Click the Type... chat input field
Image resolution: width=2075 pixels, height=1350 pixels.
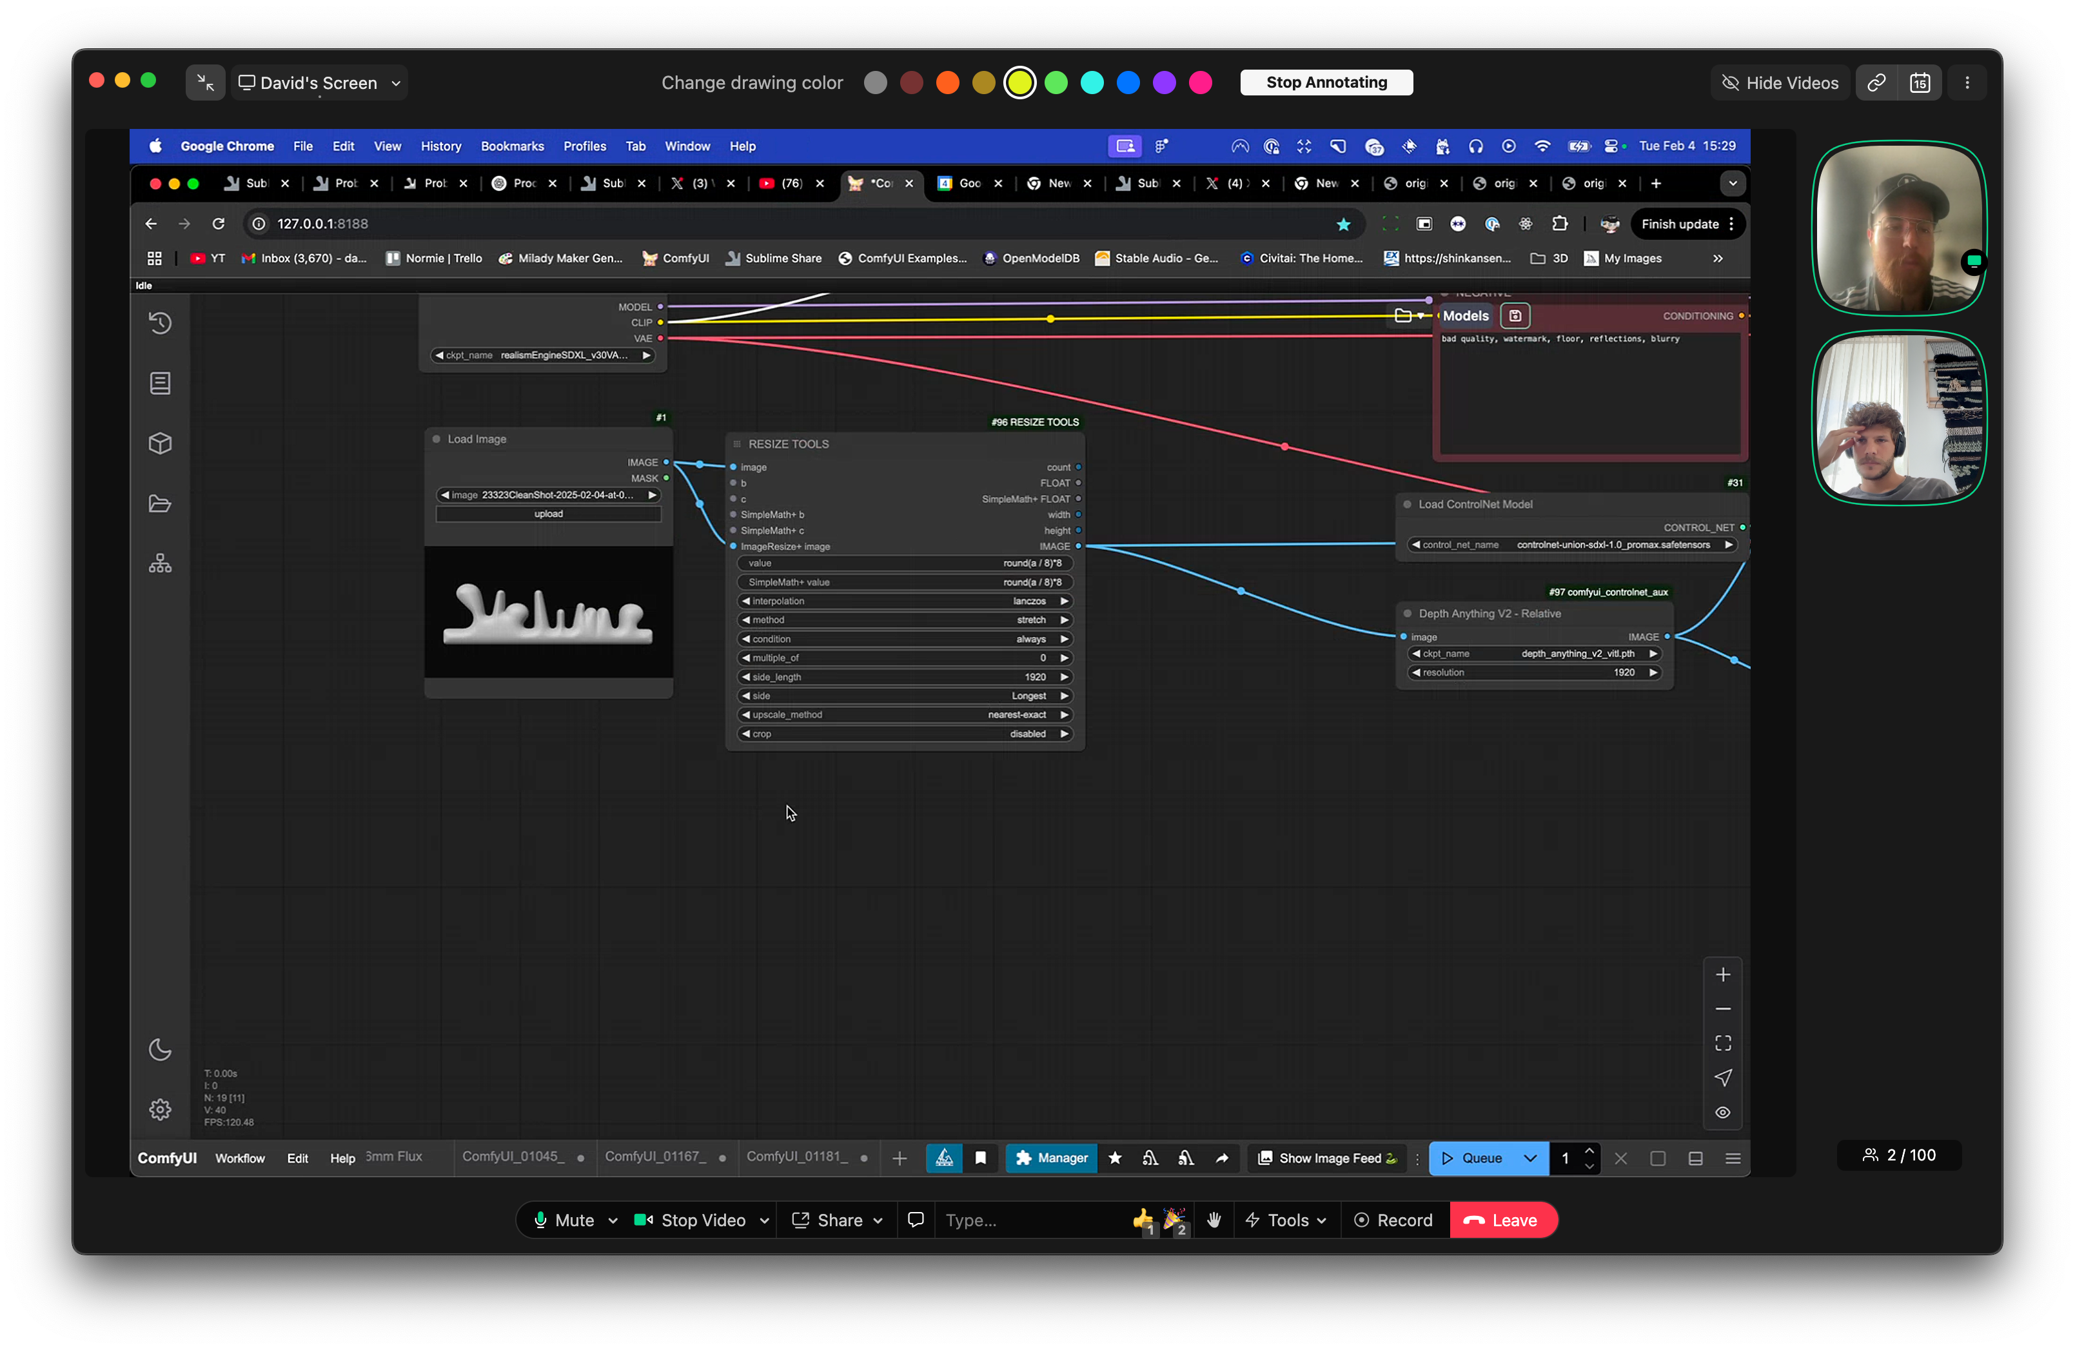point(1028,1219)
